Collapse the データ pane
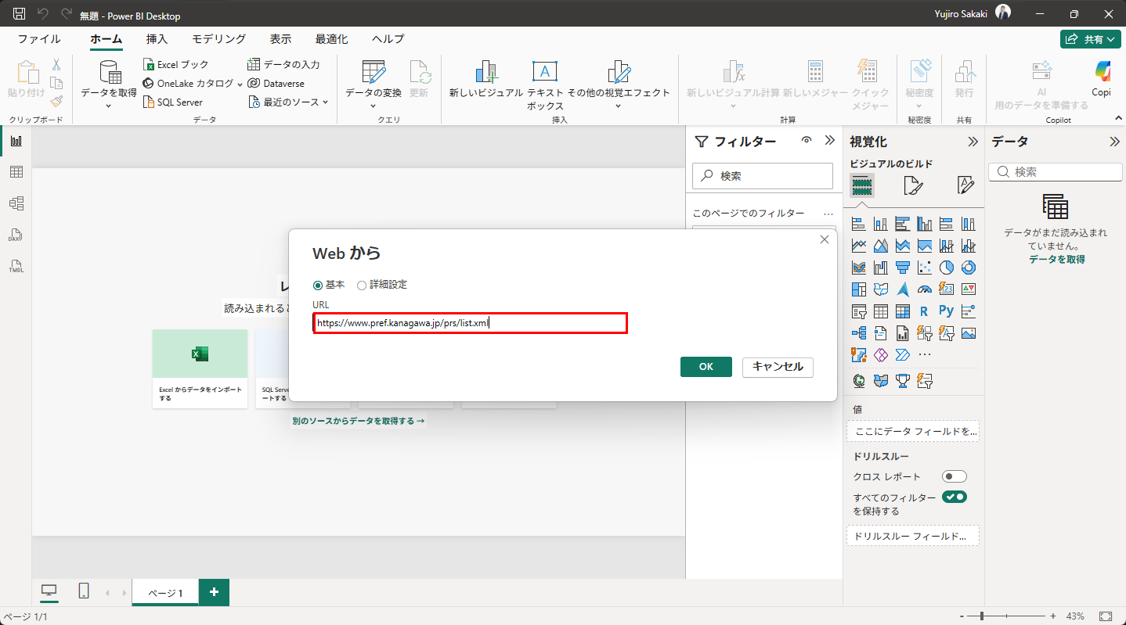1126x625 pixels. point(1114,142)
